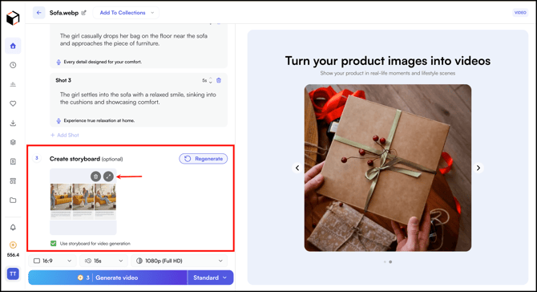The width and height of the screenshot is (537, 292).
Task: Open the 1080p (Full HD) resolution dropdown
Action: pos(179,261)
